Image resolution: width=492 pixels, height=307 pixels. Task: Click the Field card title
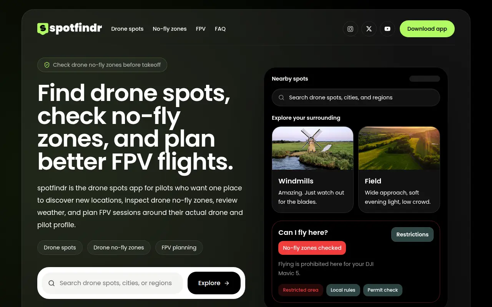(373, 181)
